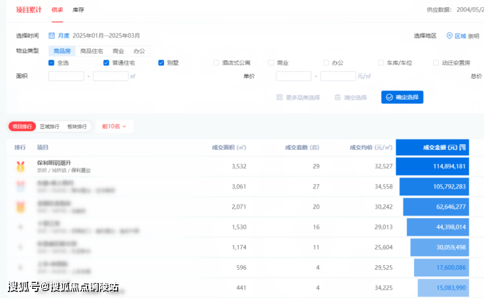Click the minimum 面积 input field
The image size is (484, 298).
coord(66,76)
